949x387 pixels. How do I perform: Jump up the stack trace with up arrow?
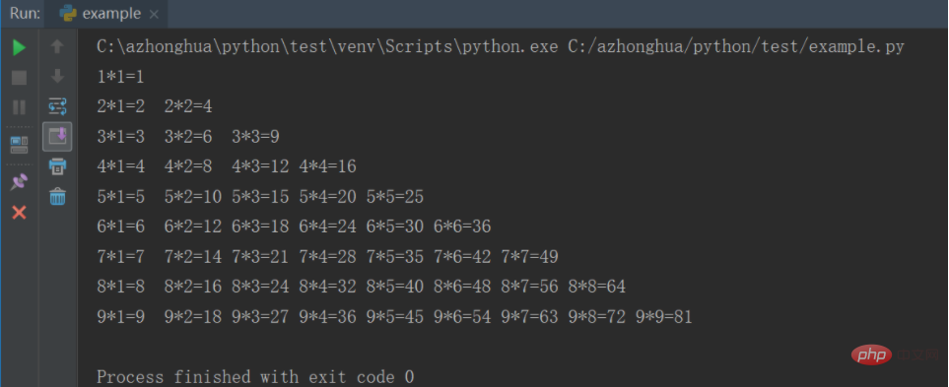[x=57, y=46]
